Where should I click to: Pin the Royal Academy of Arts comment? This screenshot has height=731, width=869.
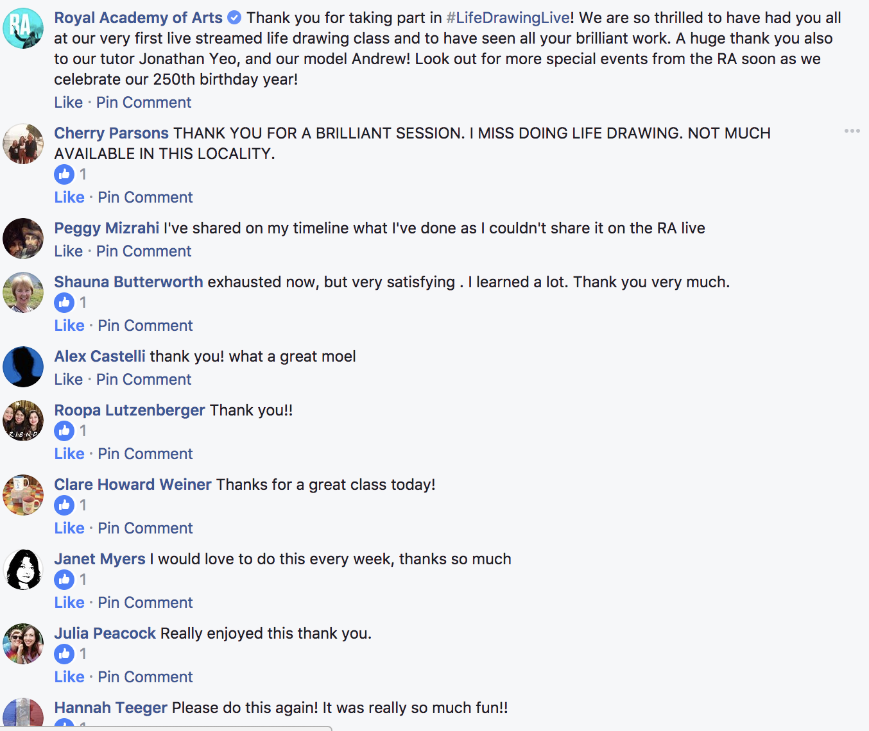[144, 103]
